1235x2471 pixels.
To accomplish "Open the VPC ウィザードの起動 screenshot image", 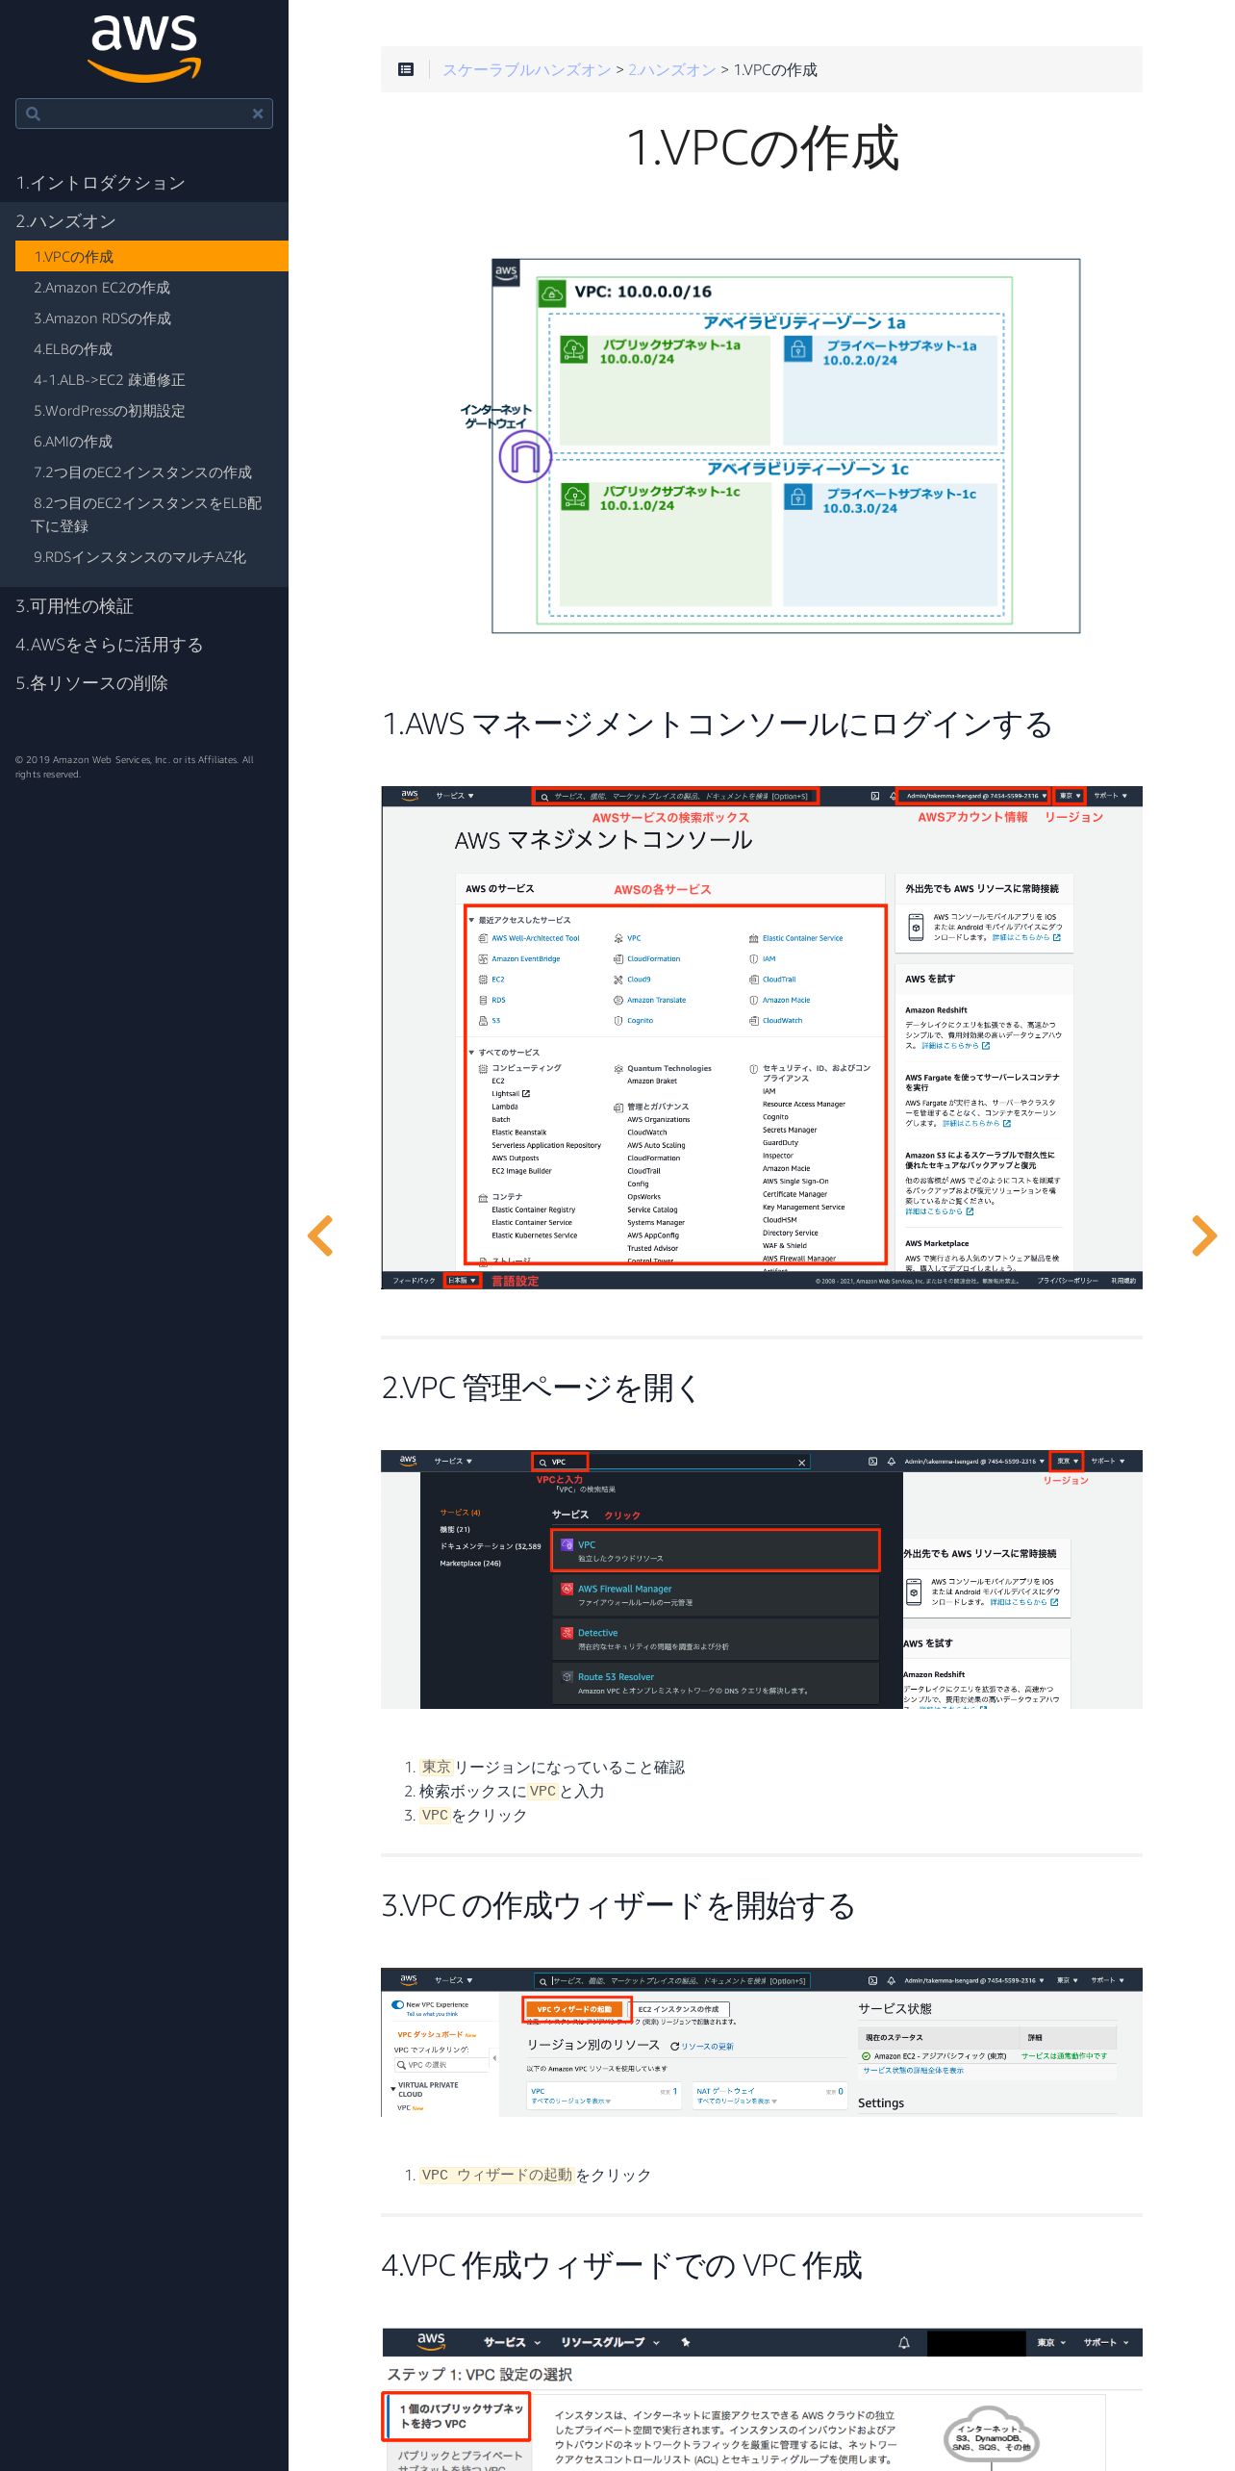I will [x=762, y=2042].
